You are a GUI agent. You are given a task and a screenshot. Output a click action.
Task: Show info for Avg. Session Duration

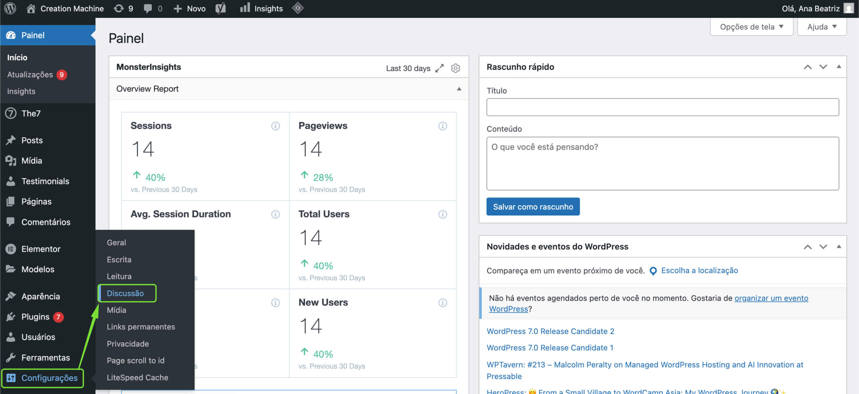pyautogui.click(x=275, y=214)
